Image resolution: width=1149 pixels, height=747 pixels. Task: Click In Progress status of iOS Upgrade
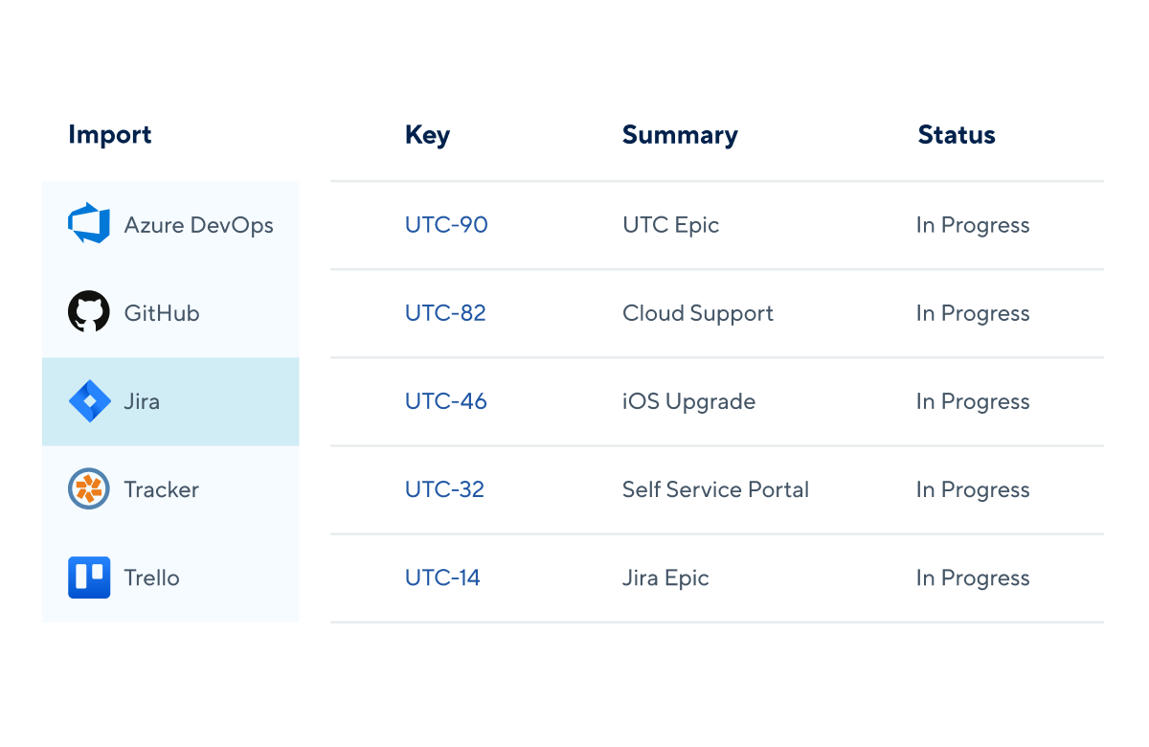pos(973,401)
